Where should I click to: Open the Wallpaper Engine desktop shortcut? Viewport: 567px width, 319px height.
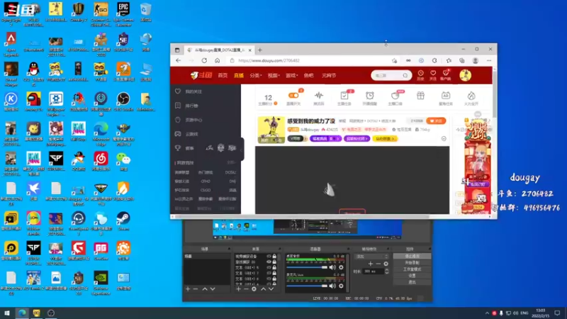point(56,103)
